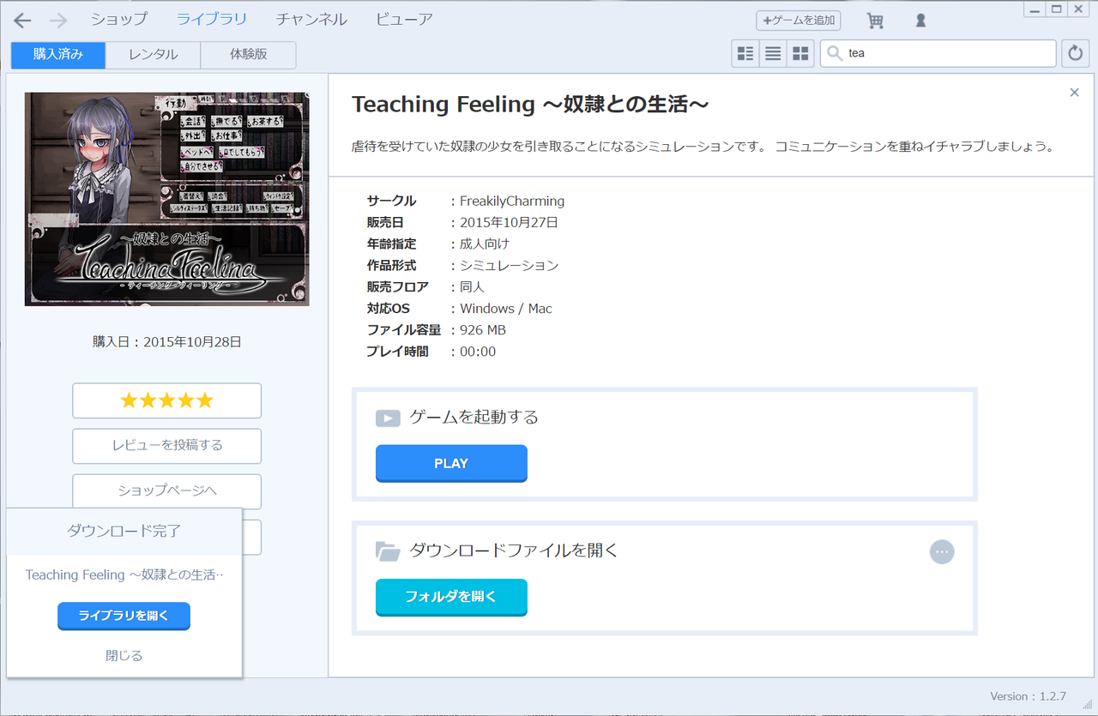Click the フォルダを開く button

(451, 597)
